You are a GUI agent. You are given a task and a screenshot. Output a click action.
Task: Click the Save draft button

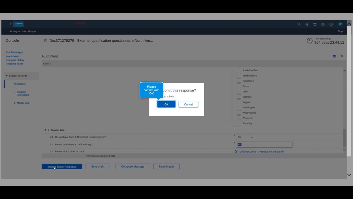tap(97, 166)
